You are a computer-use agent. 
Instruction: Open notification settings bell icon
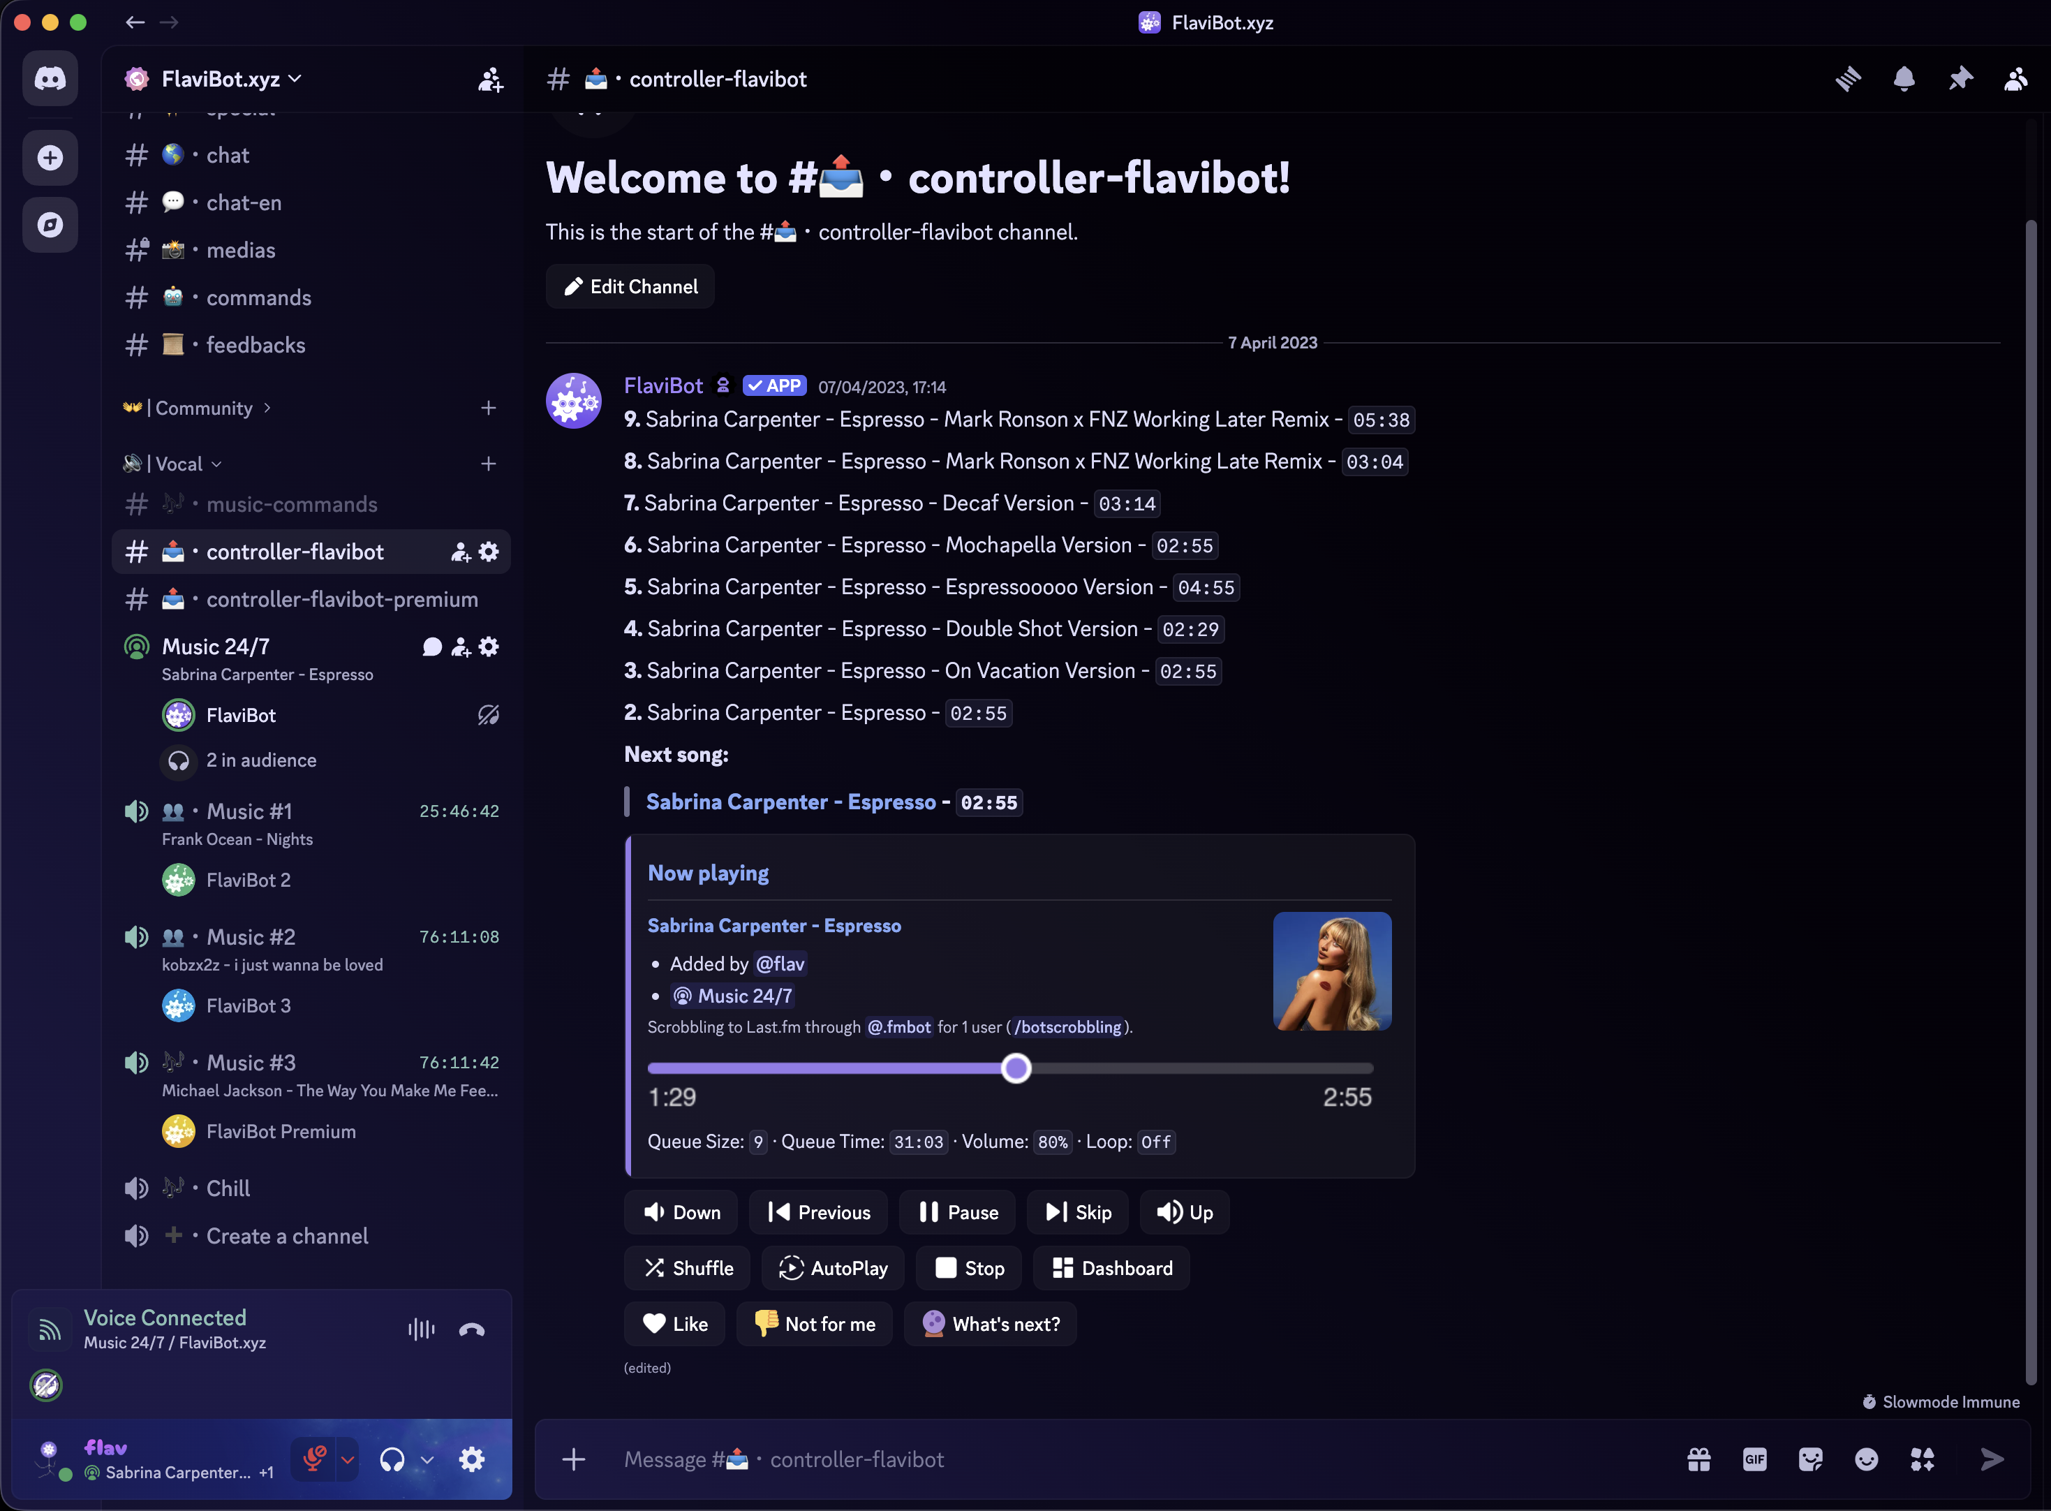[x=1904, y=80]
